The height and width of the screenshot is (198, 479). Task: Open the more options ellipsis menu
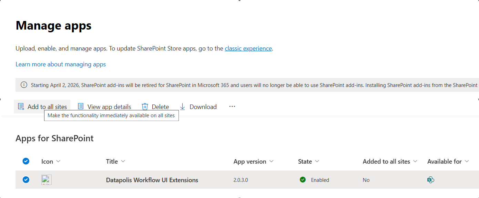point(232,107)
